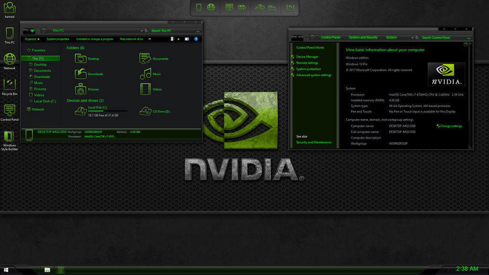Open the notes icon in top dock
The width and height of the screenshot is (489, 275).
coord(230,8)
